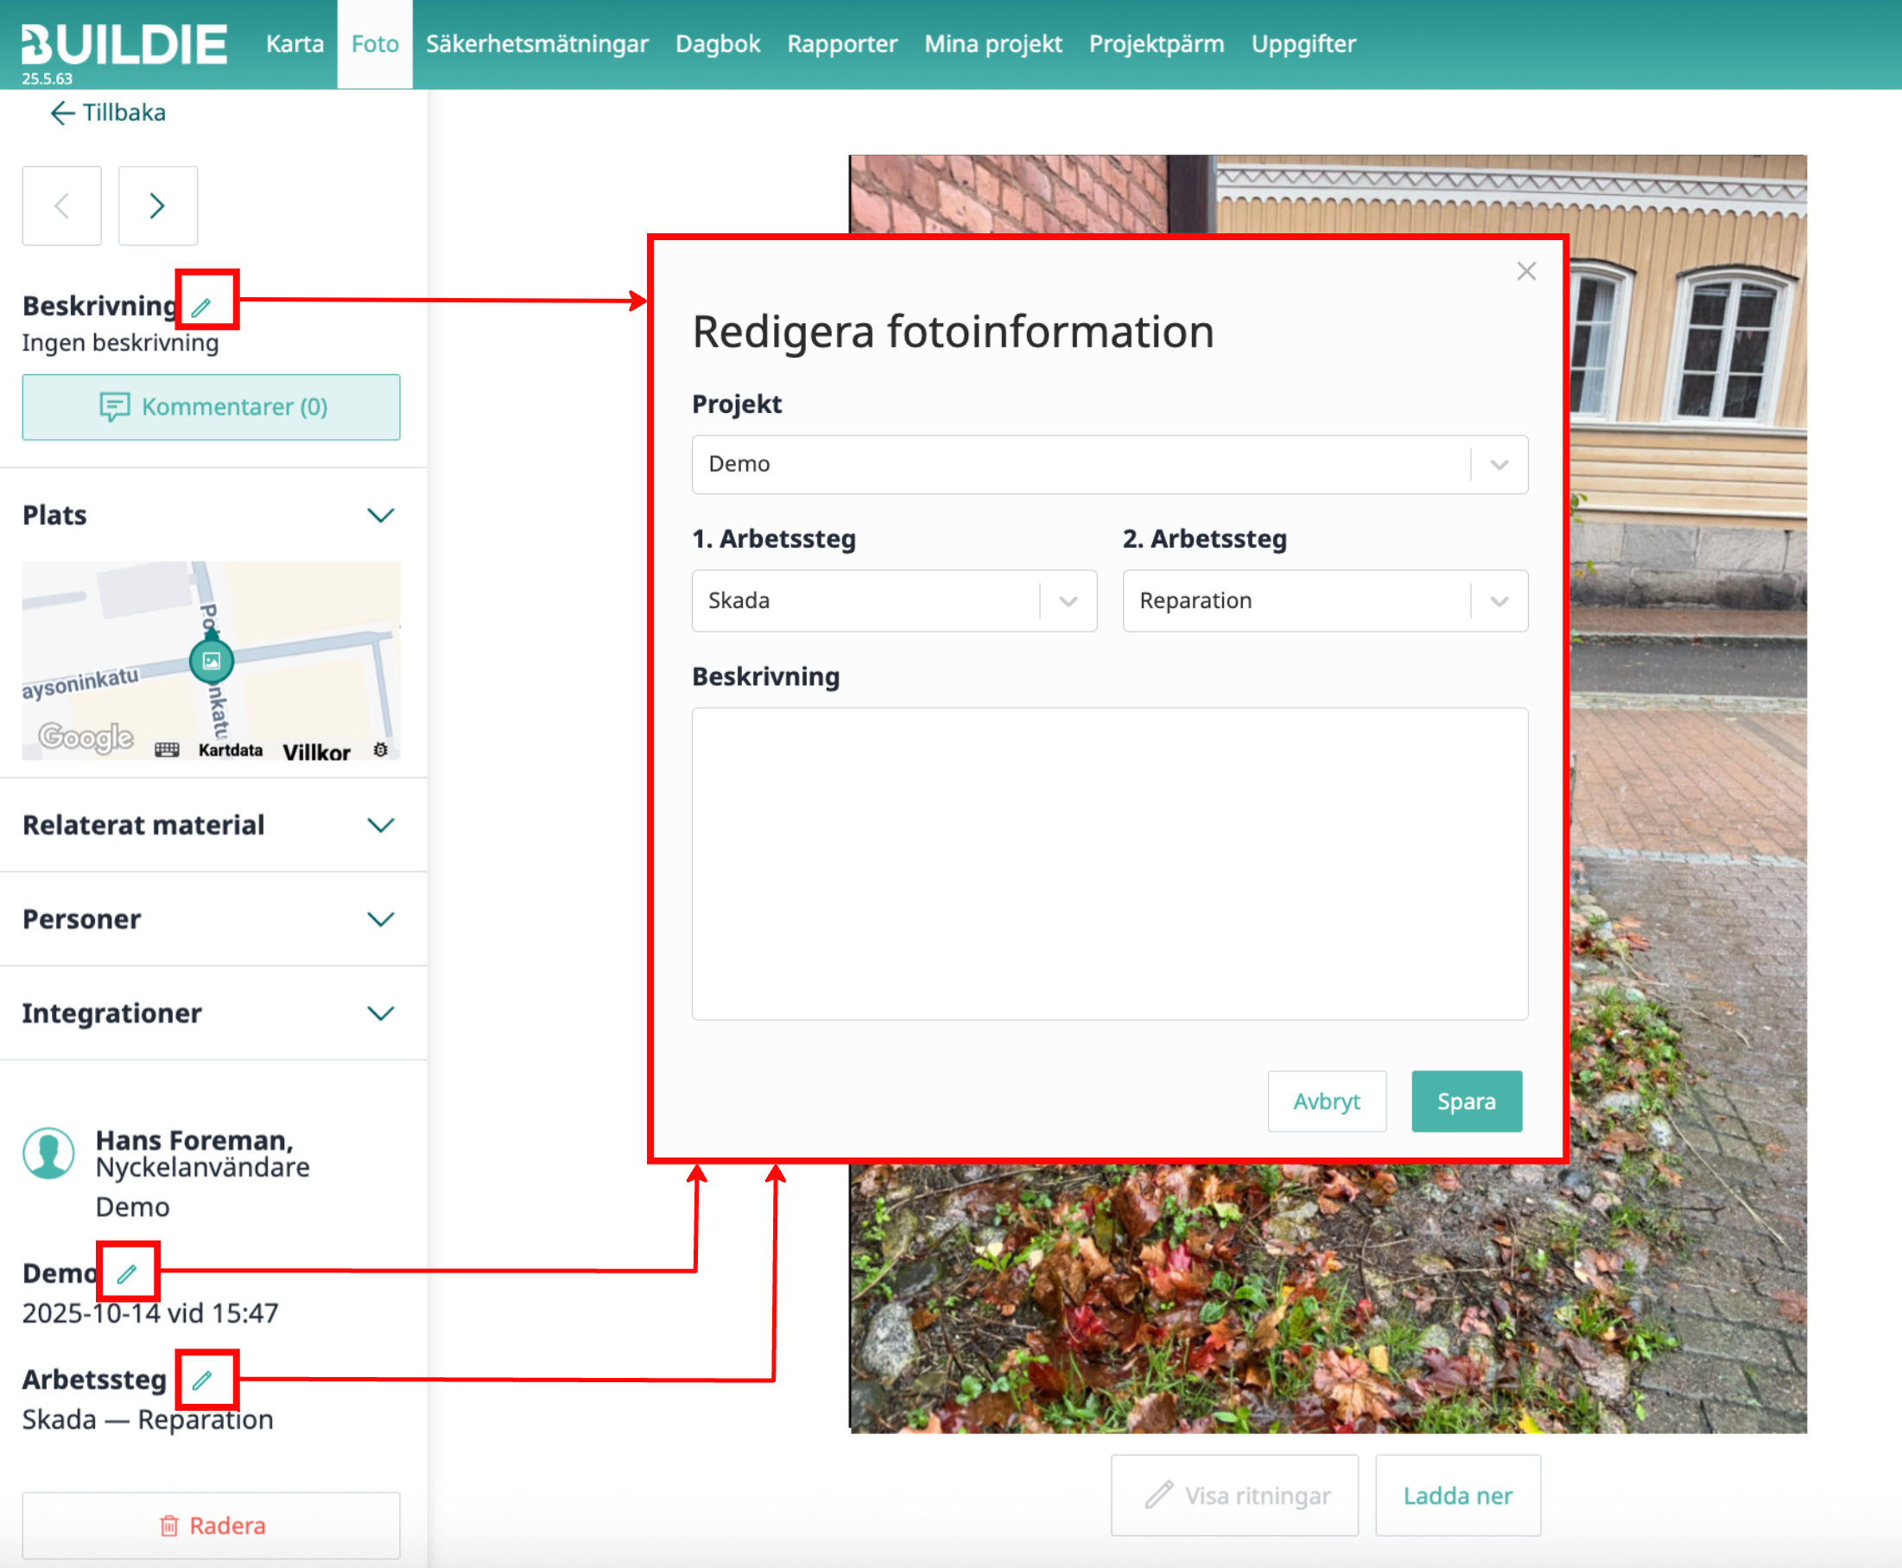Viewport: 1902px width, 1568px height.
Task: Collapse the Plats section
Action: (x=380, y=515)
